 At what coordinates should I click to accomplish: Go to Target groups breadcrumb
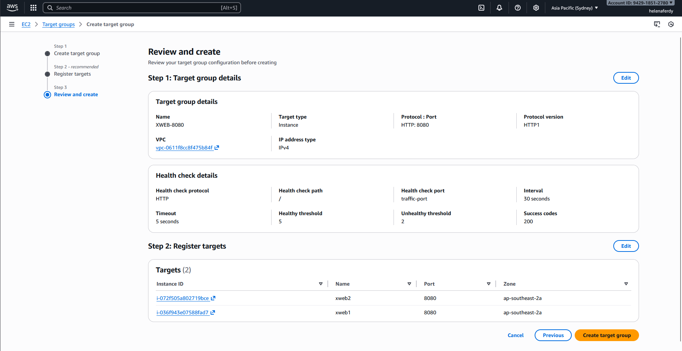tap(58, 24)
